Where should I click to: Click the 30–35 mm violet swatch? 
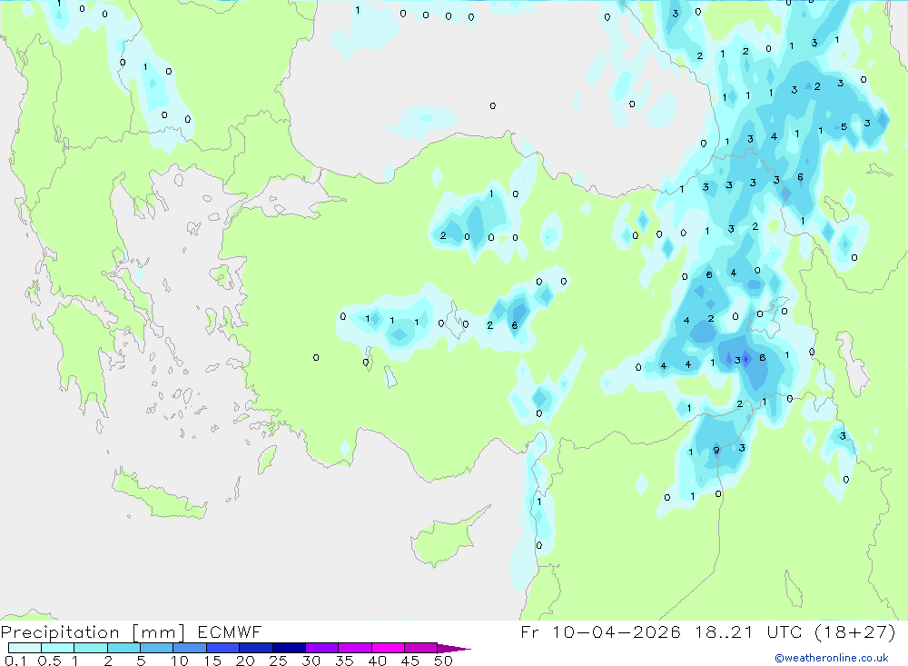click(321, 648)
